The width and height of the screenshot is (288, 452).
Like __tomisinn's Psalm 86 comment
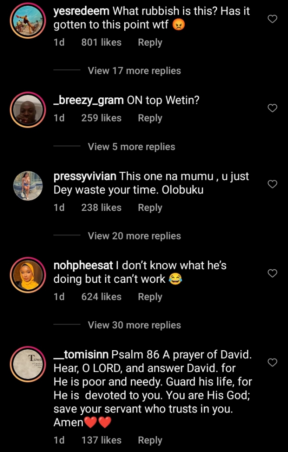point(272,362)
